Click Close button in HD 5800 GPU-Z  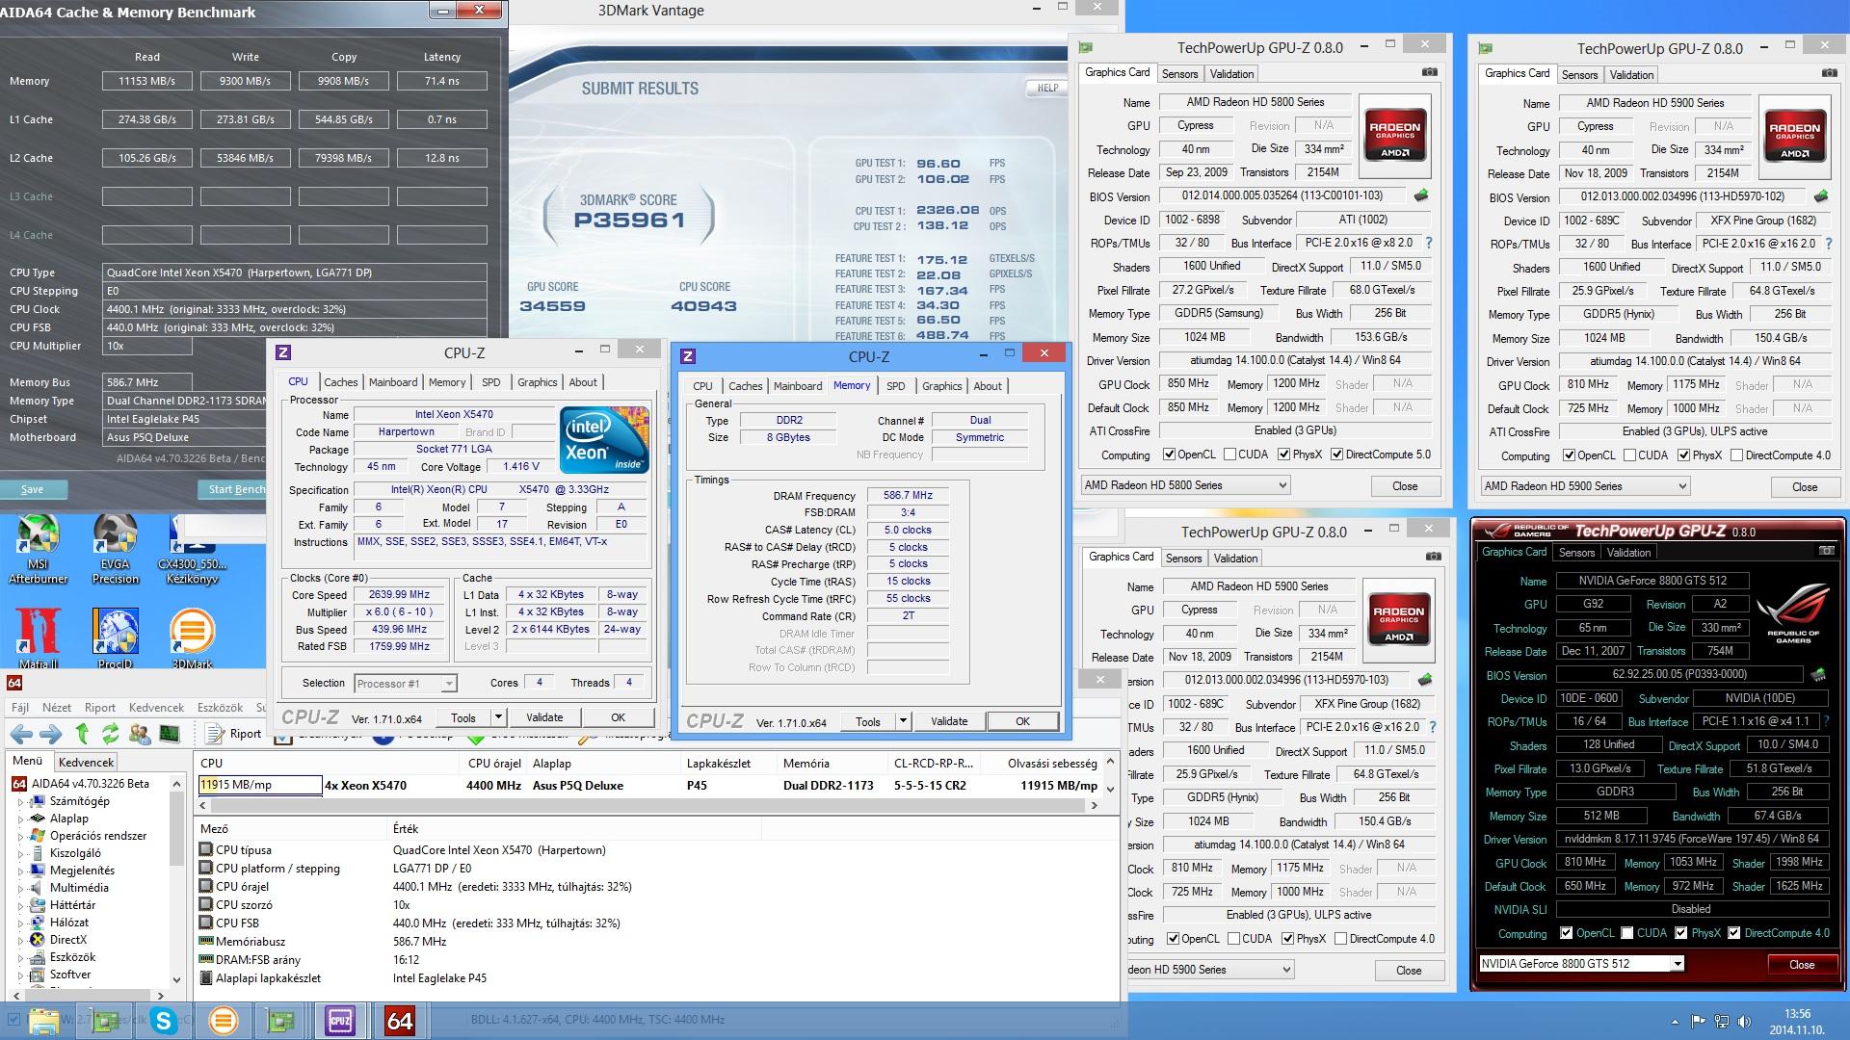point(1405,485)
